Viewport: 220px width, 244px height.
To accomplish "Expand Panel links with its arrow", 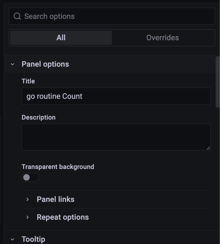I will [x=28, y=199].
